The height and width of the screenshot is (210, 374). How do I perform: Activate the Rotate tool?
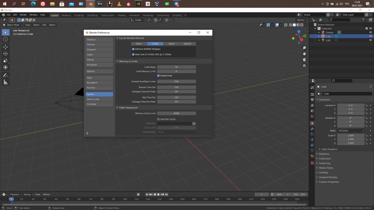(x=5, y=54)
